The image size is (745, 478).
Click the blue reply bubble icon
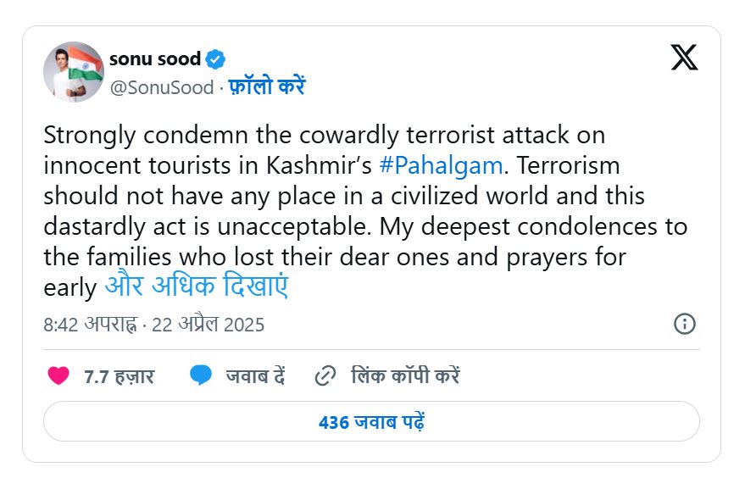point(201,375)
